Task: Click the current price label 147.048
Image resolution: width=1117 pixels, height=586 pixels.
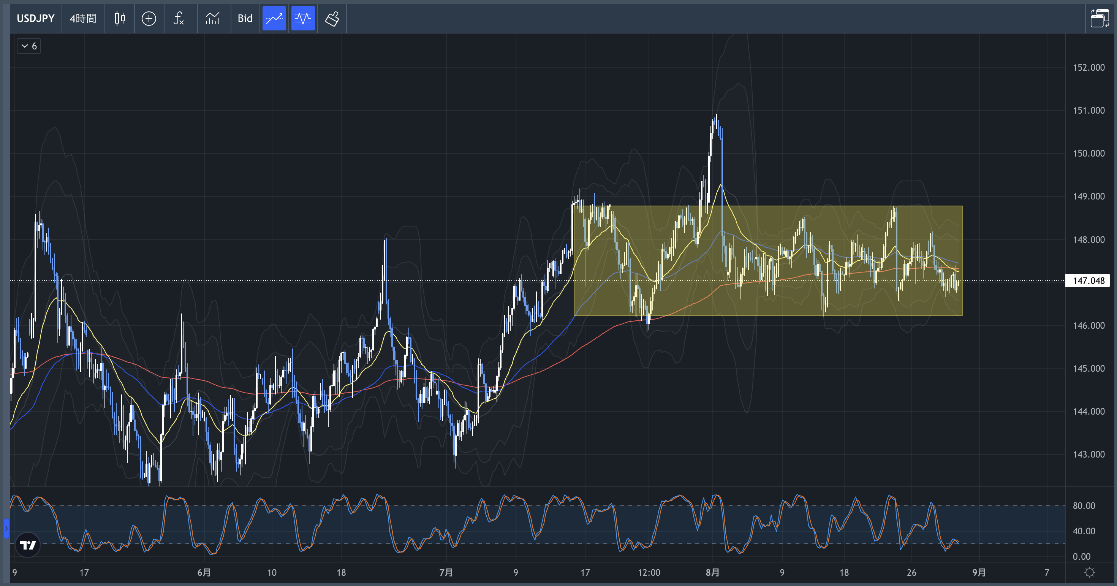Action: tap(1088, 280)
